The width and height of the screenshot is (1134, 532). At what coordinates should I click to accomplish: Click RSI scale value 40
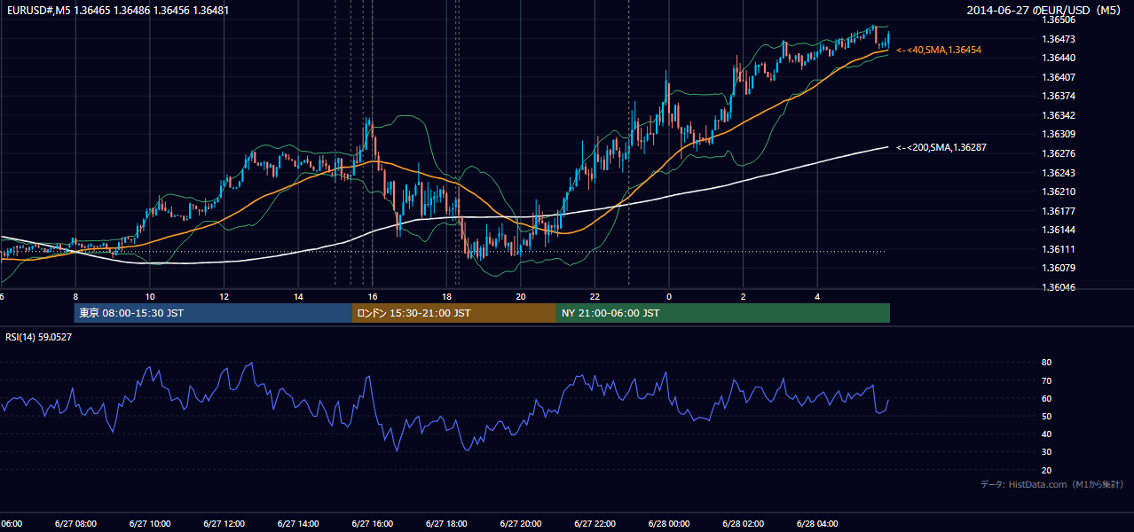pyautogui.click(x=1046, y=434)
